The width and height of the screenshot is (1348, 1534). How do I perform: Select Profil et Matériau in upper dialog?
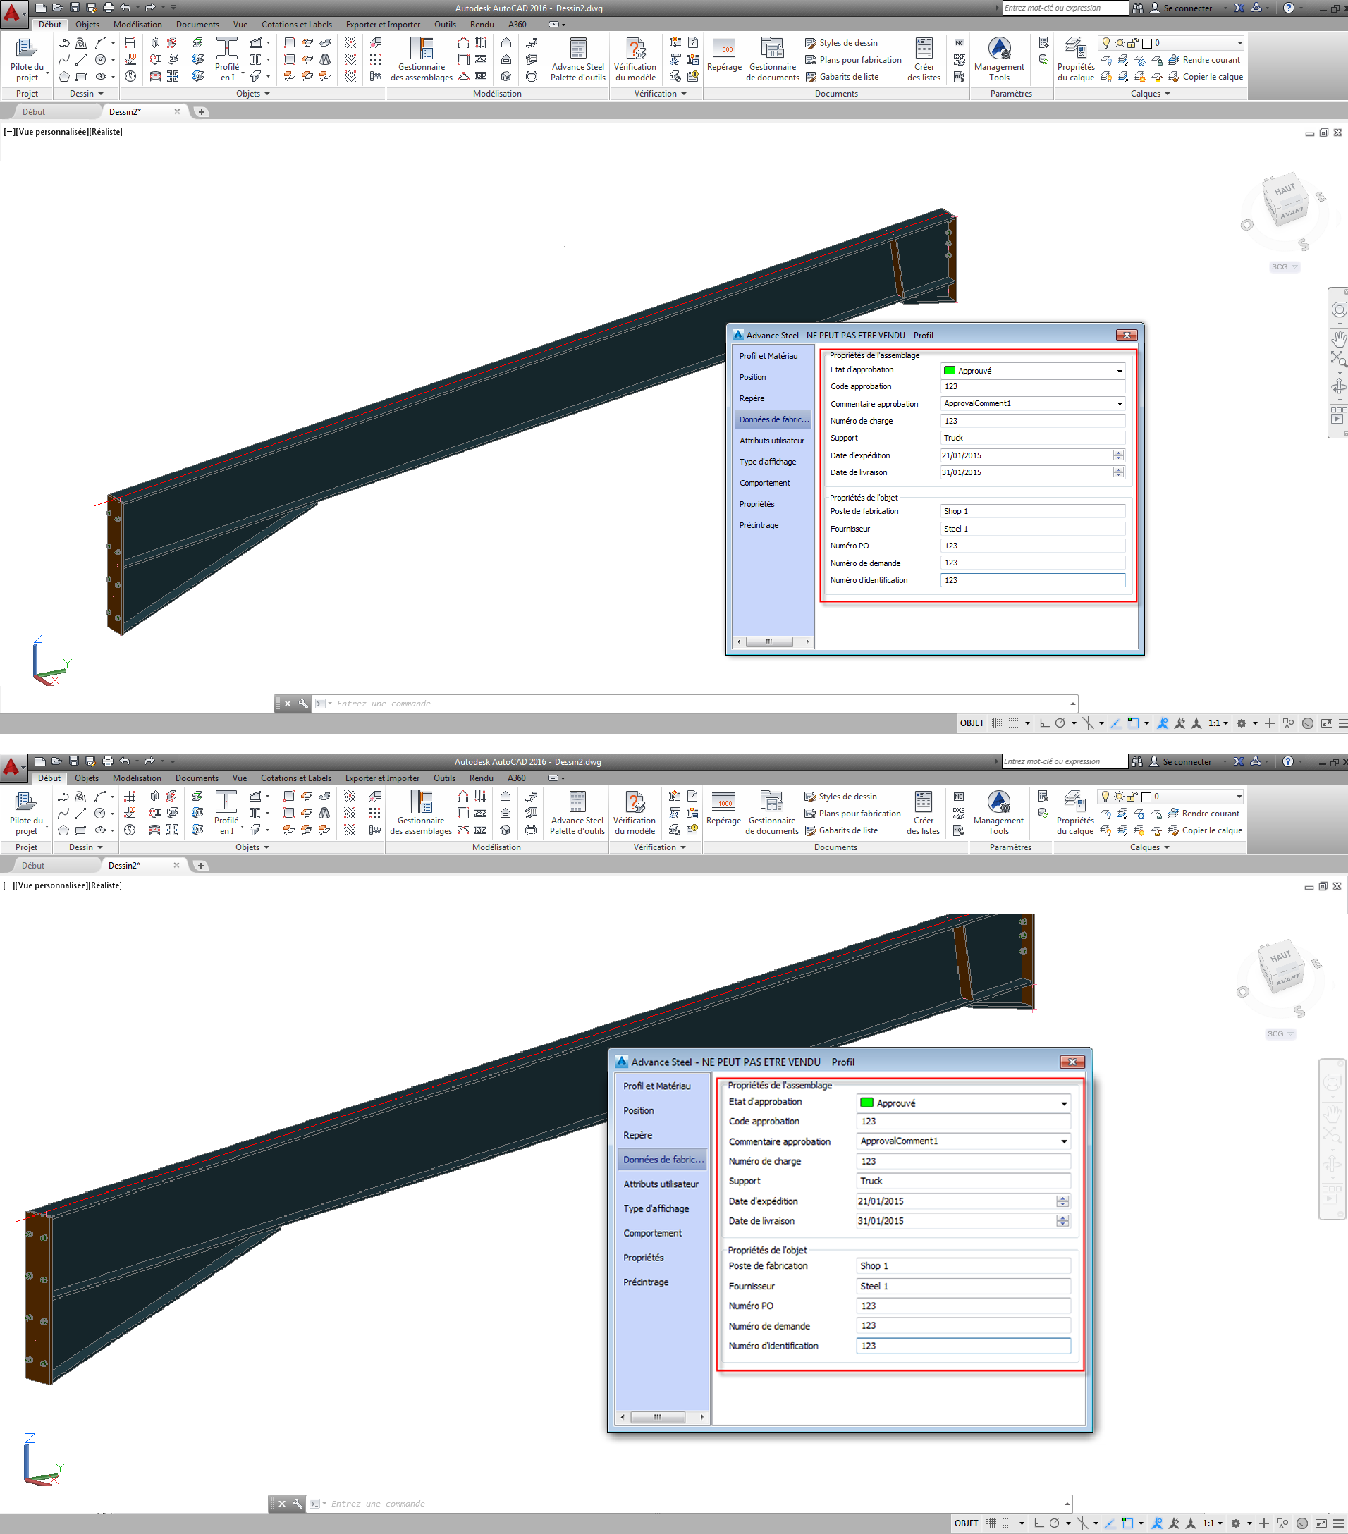coord(768,357)
